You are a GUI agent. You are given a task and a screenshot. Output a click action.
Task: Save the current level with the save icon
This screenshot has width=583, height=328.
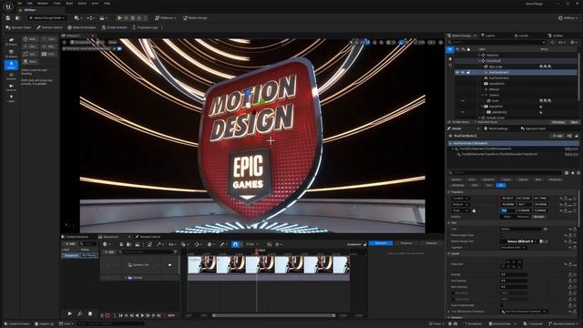click(8, 18)
